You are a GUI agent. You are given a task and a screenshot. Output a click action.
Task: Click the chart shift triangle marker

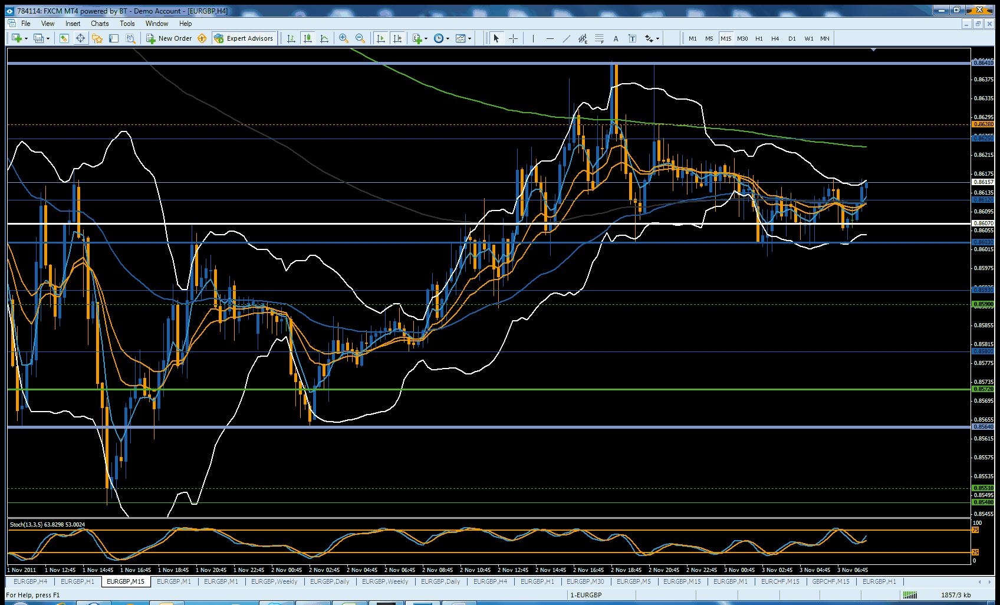(x=873, y=50)
